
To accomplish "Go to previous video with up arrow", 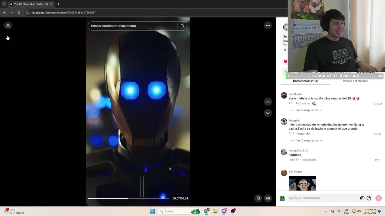I will pyautogui.click(x=268, y=102).
